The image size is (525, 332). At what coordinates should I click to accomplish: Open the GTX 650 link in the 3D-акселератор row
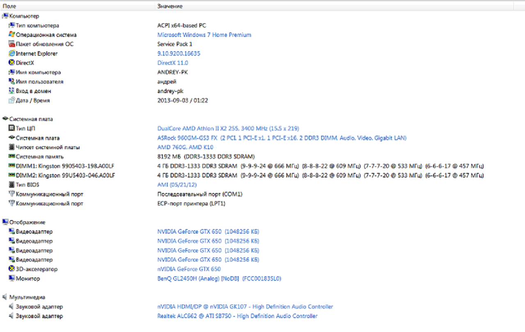[189, 269]
